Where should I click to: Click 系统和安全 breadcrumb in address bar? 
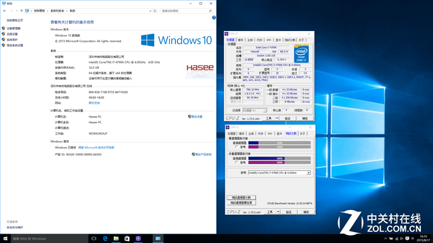point(57,11)
